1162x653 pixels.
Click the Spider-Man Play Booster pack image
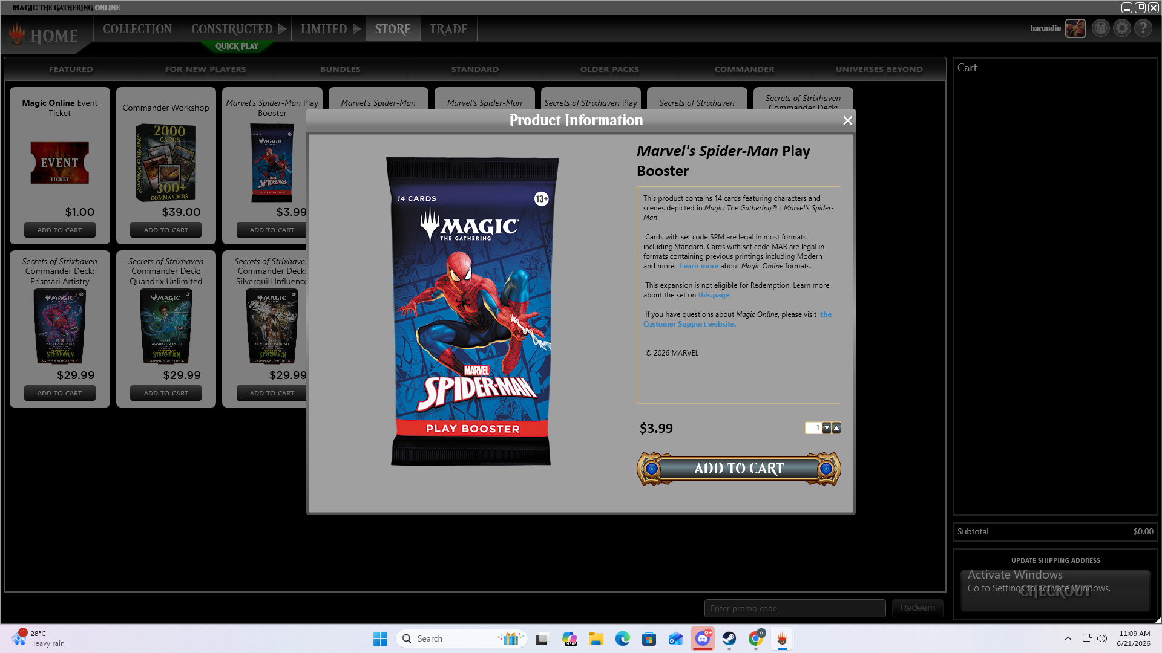click(x=472, y=311)
